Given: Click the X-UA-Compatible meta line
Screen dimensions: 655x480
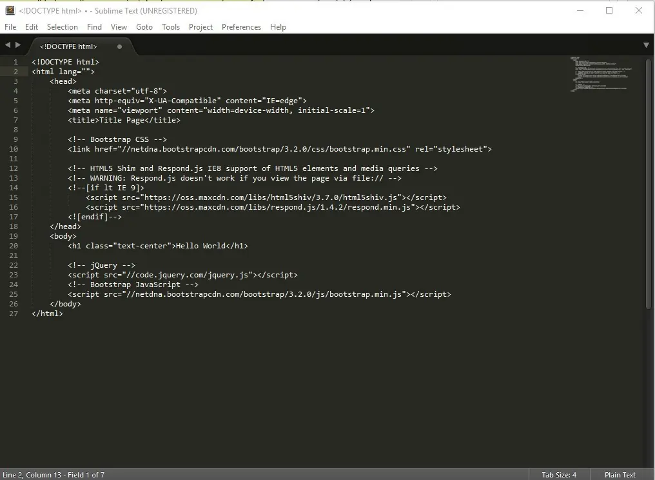Looking at the screenshot, I should pyautogui.click(x=187, y=101).
